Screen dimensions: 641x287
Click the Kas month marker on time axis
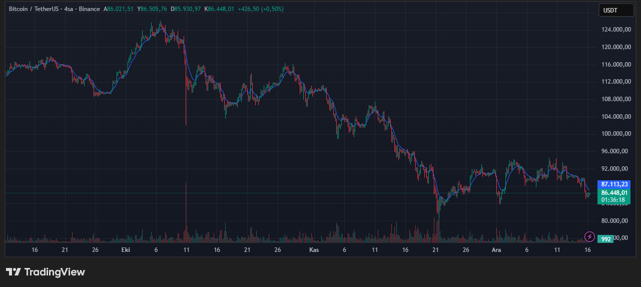314,249
